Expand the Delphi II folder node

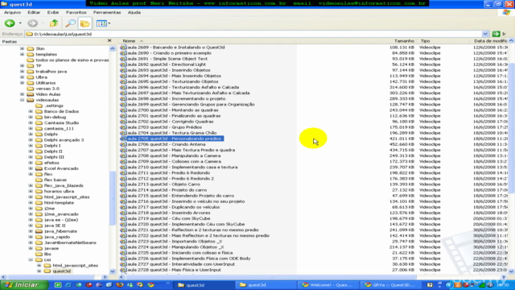tap(31, 151)
